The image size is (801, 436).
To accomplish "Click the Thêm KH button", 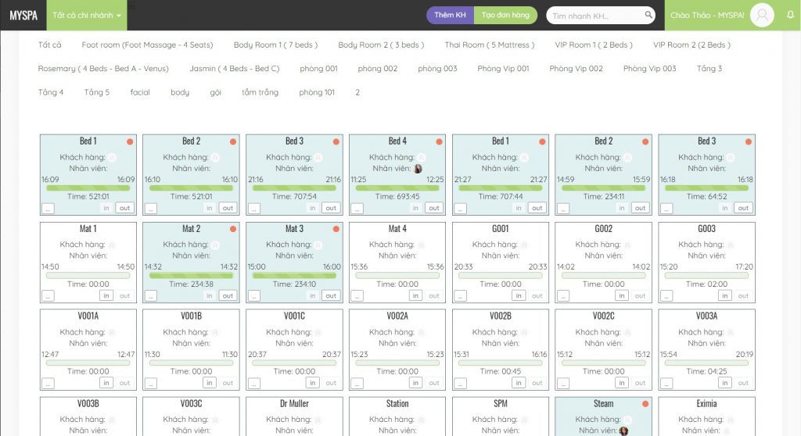I will 450,16.
